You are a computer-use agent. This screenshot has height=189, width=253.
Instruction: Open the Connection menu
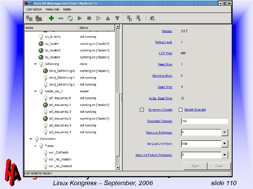(x=34, y=9)
